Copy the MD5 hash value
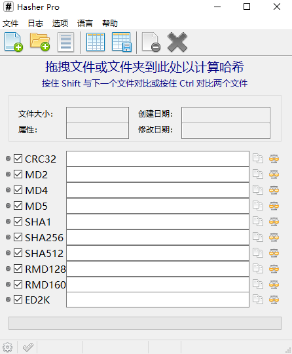292x354 pixels. (x=258, y=206)
